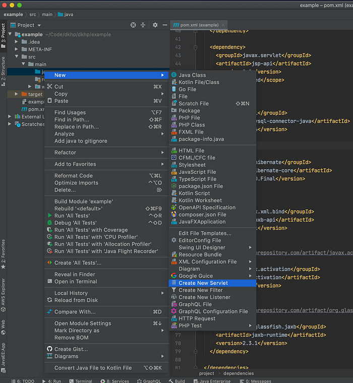Collapse the src folder
Viewport: 353px width, 383px height.
point(17,57)
